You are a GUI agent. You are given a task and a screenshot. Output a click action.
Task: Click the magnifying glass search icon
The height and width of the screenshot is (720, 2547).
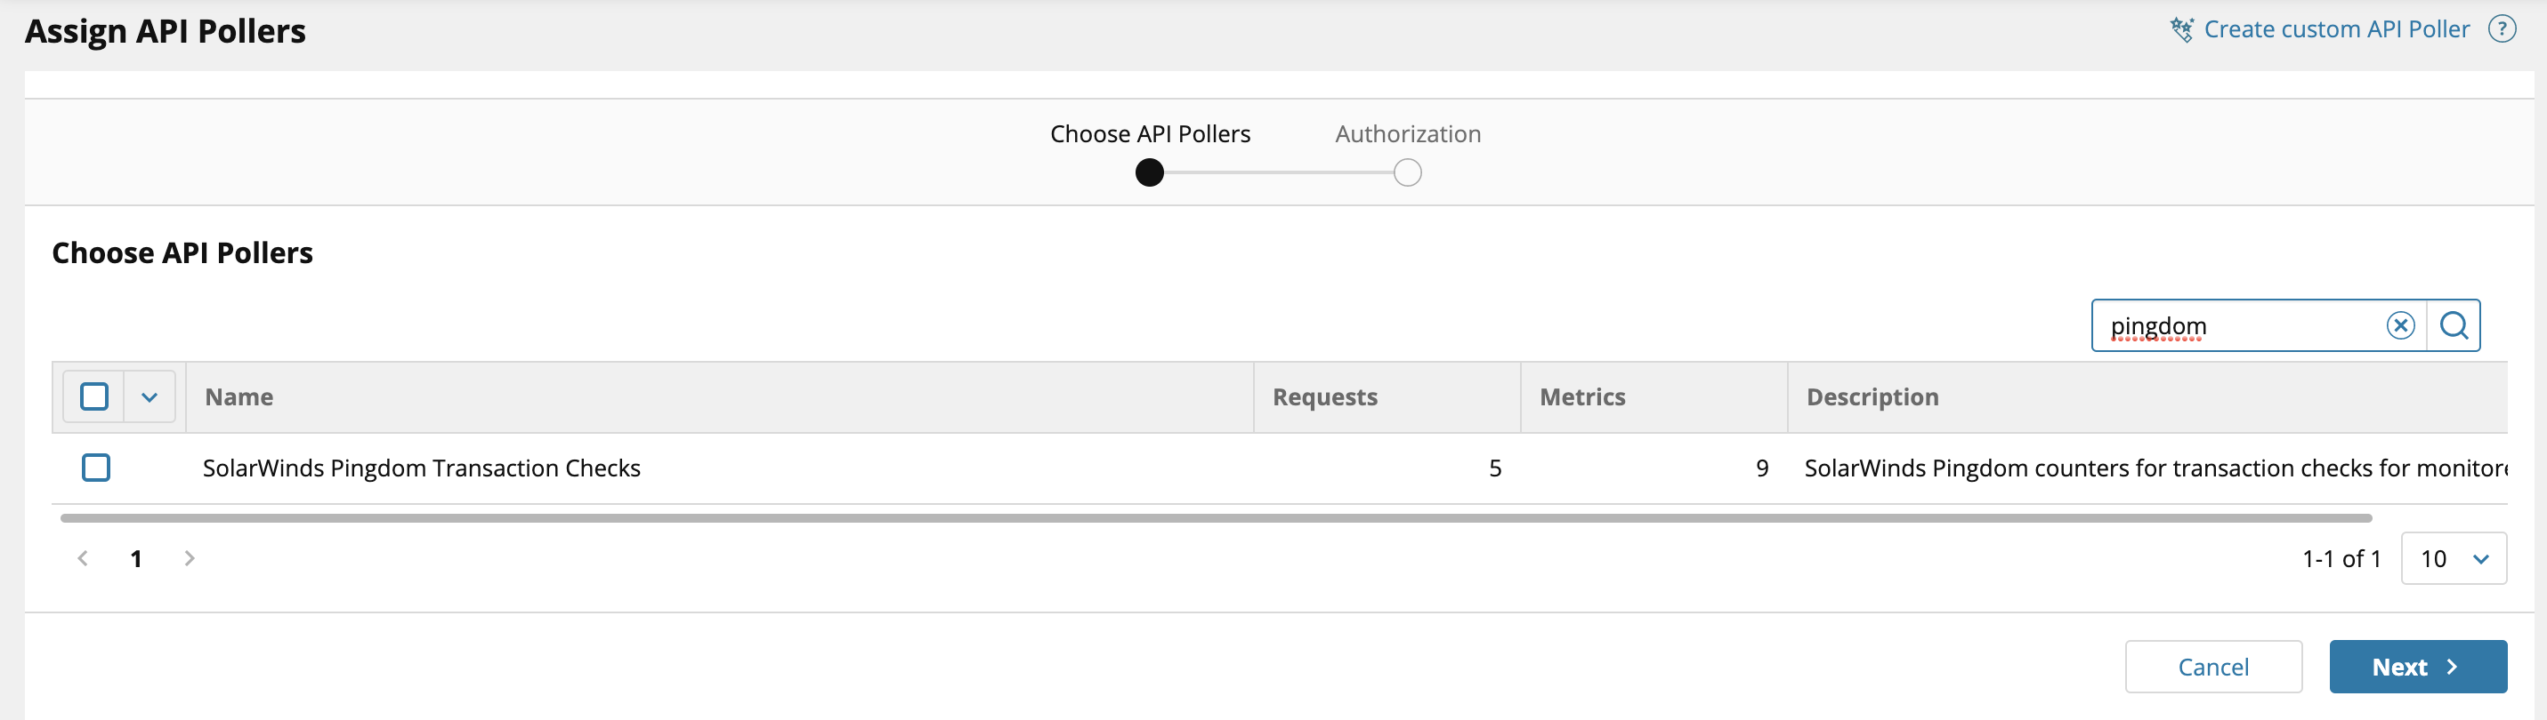tap(2453, 325)
